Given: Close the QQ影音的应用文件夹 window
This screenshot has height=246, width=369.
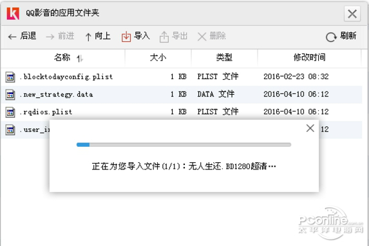Looking at the screenshot, I should (352, 14).
